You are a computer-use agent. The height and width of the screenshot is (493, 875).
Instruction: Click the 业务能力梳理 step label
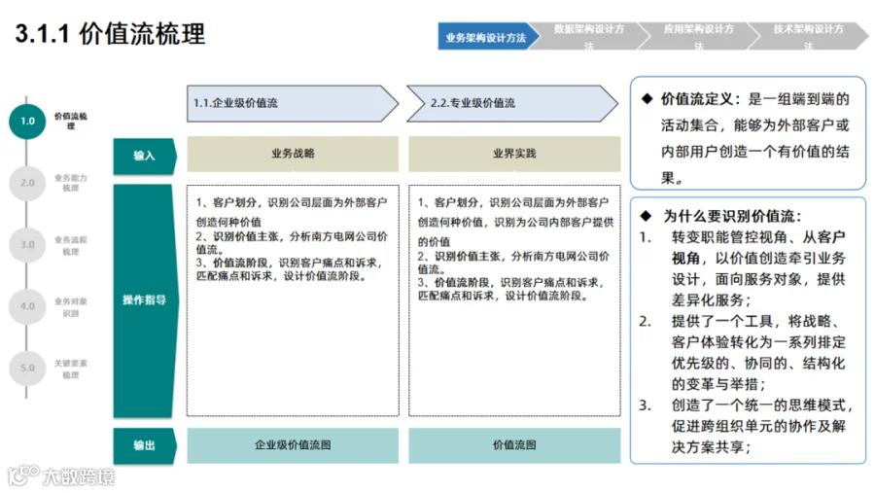point(70,183)
